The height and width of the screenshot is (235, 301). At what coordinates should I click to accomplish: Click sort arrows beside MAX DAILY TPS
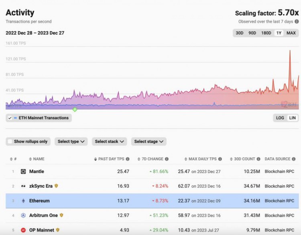coord(186,159)
